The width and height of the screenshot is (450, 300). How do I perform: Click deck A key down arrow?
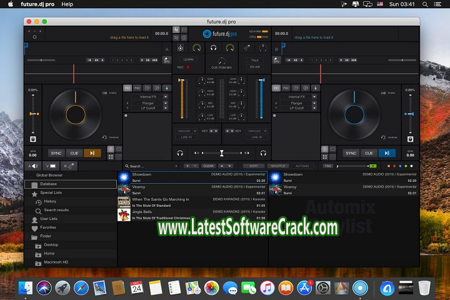tap(216, 131)
